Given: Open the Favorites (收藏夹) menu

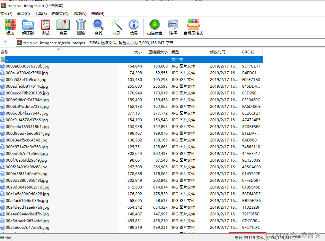Looking at the screenshot, I should pos(60,14).
